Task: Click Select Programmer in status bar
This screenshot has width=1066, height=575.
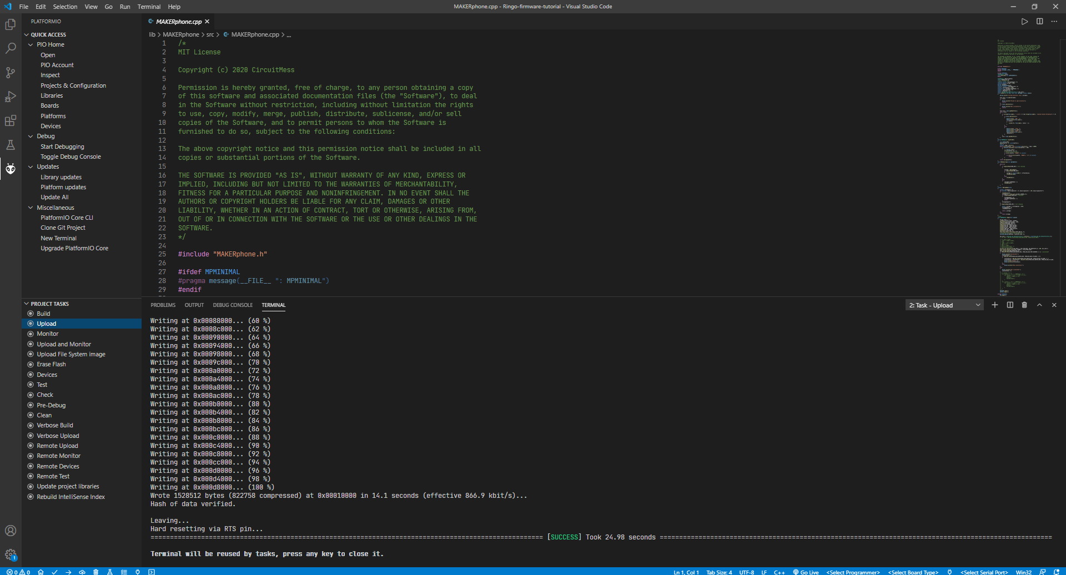Action: pos(853,572)
